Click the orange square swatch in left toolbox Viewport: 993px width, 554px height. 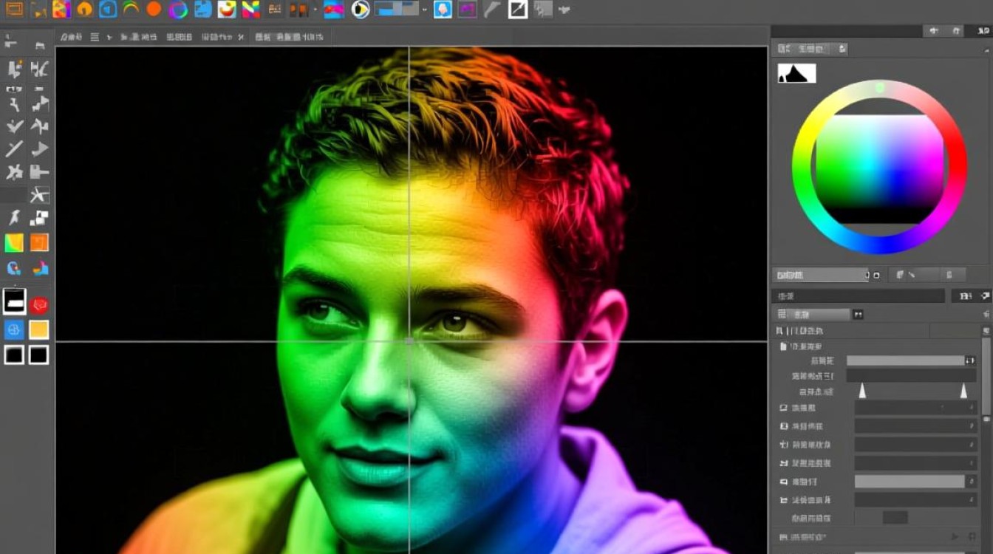[39, 242]
